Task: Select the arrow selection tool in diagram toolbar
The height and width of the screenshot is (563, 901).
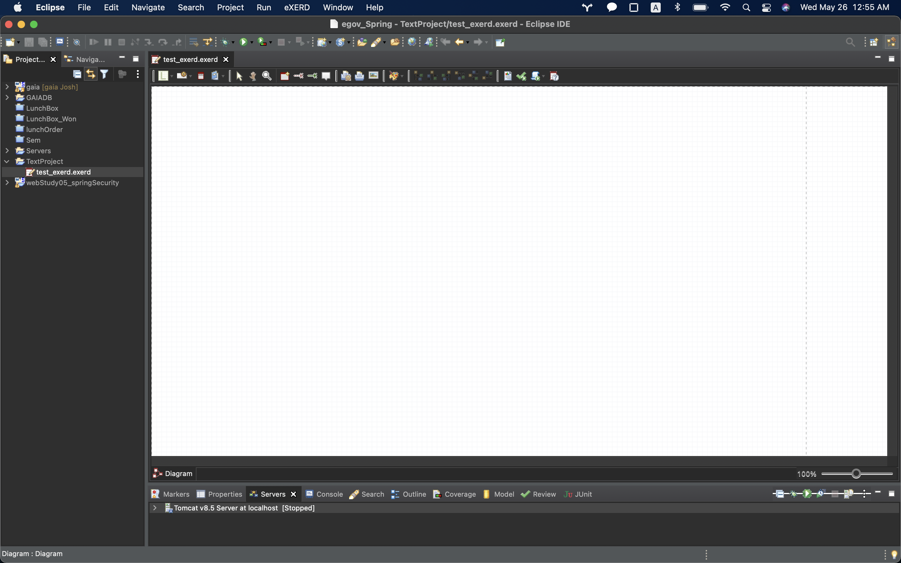Action: 239,76
